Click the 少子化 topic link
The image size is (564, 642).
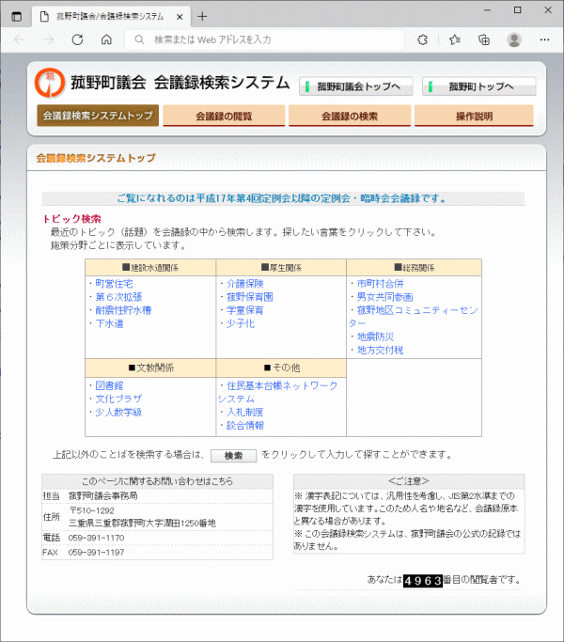pyautogui.click(x=241, y=323)
